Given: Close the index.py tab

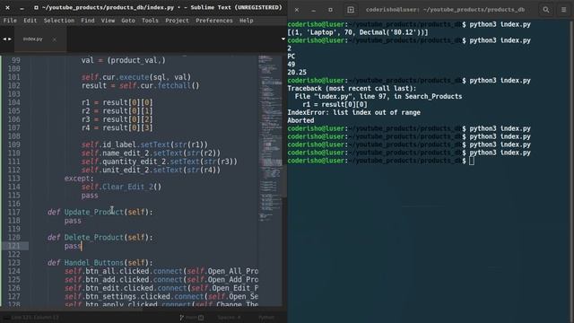Looking at the screenshot, I should [54, 39].
